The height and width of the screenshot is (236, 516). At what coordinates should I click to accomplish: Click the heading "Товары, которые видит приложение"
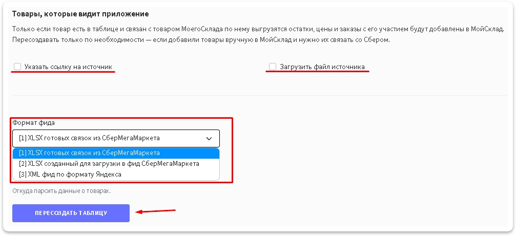tap(80, 14)
